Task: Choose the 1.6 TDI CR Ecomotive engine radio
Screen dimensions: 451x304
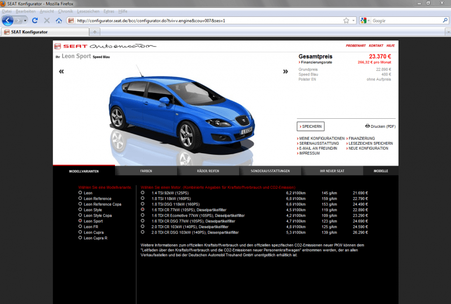Action: [x=143, y=215]
